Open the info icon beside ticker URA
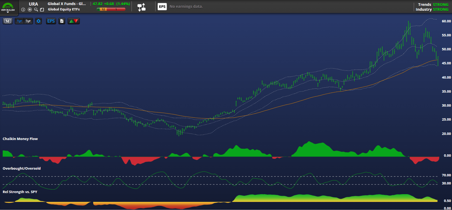The width and height of the screenshot is (452, 210). click(x=23, y=9)
